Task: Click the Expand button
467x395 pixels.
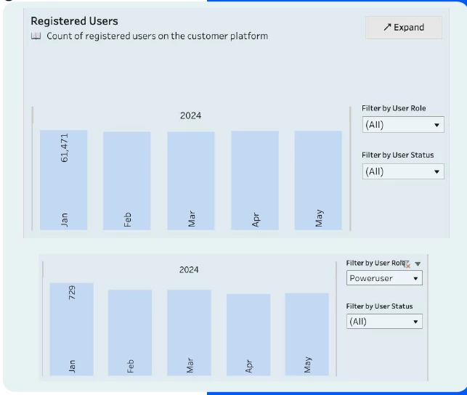Action: pyautogui.click(x=403, y=28)
